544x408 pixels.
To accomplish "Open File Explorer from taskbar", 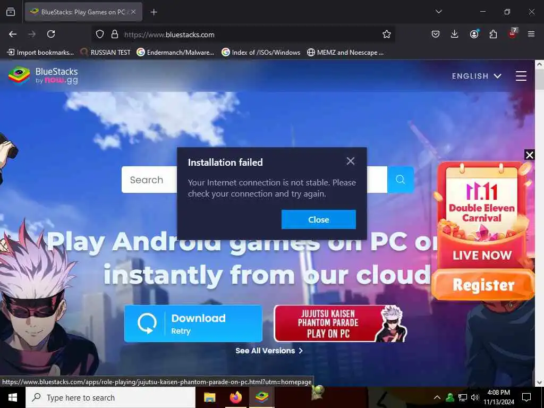I will (209, 397).
